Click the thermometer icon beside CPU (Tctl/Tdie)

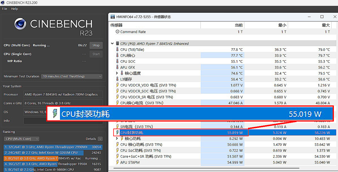tap(118, 50)
